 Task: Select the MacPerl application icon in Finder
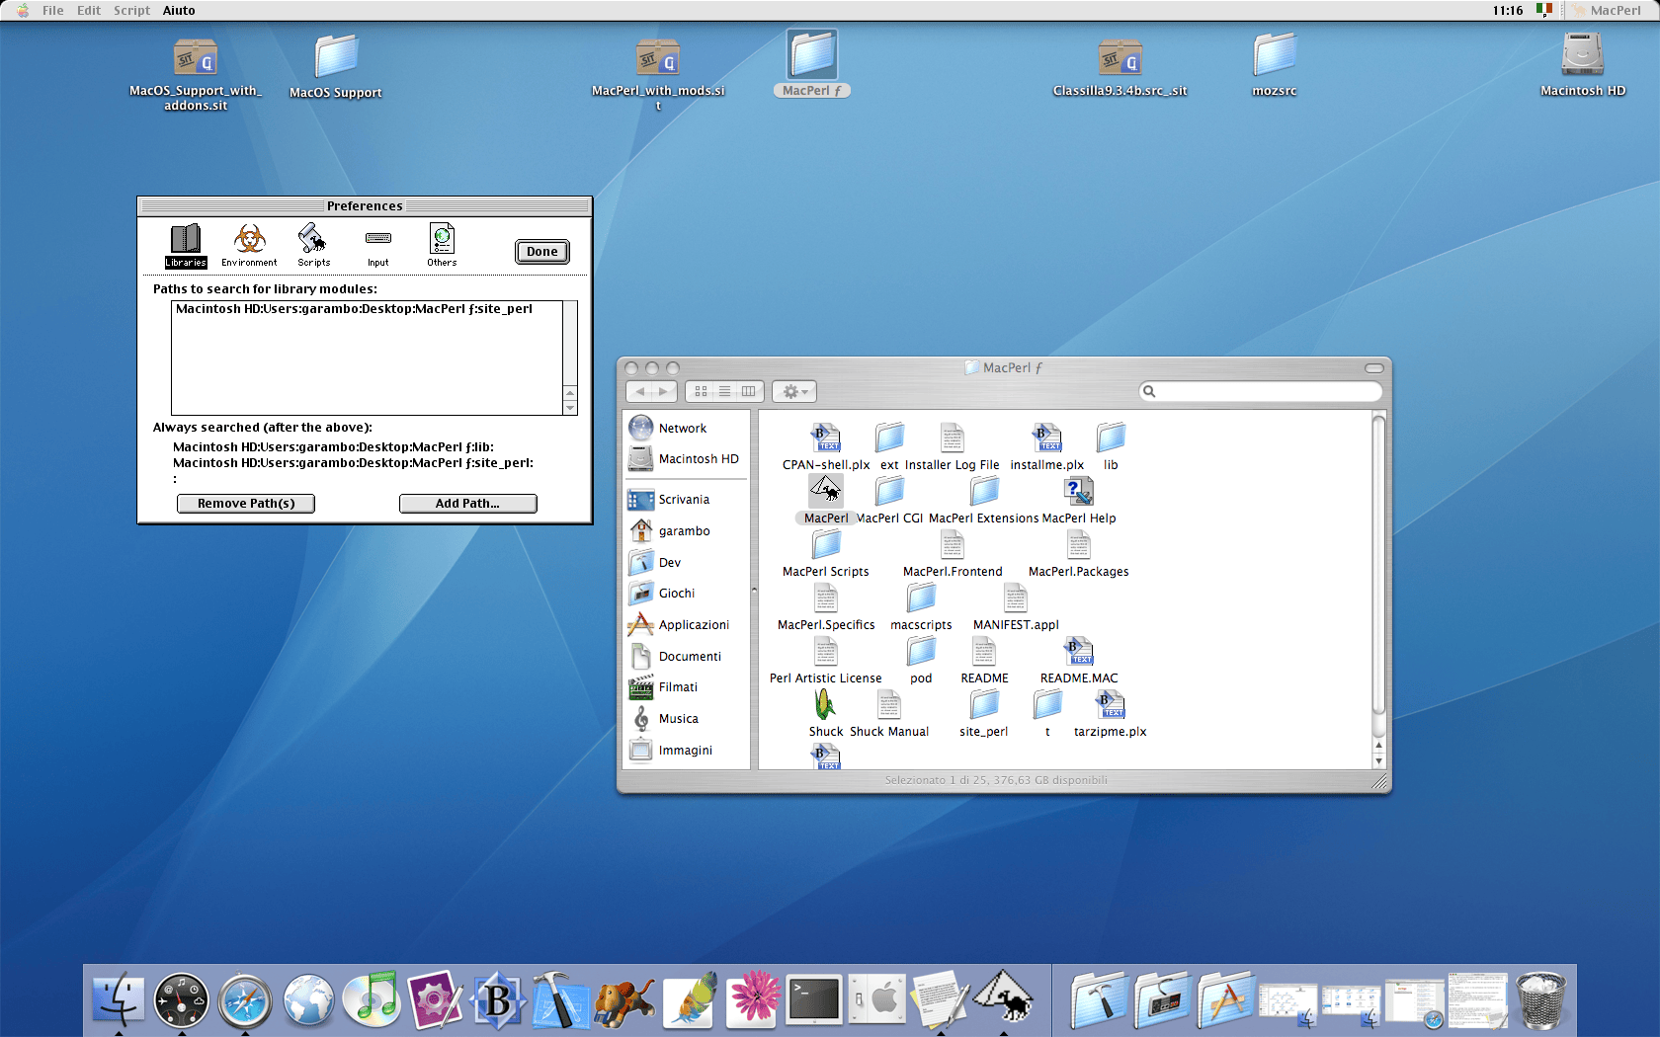826,491
